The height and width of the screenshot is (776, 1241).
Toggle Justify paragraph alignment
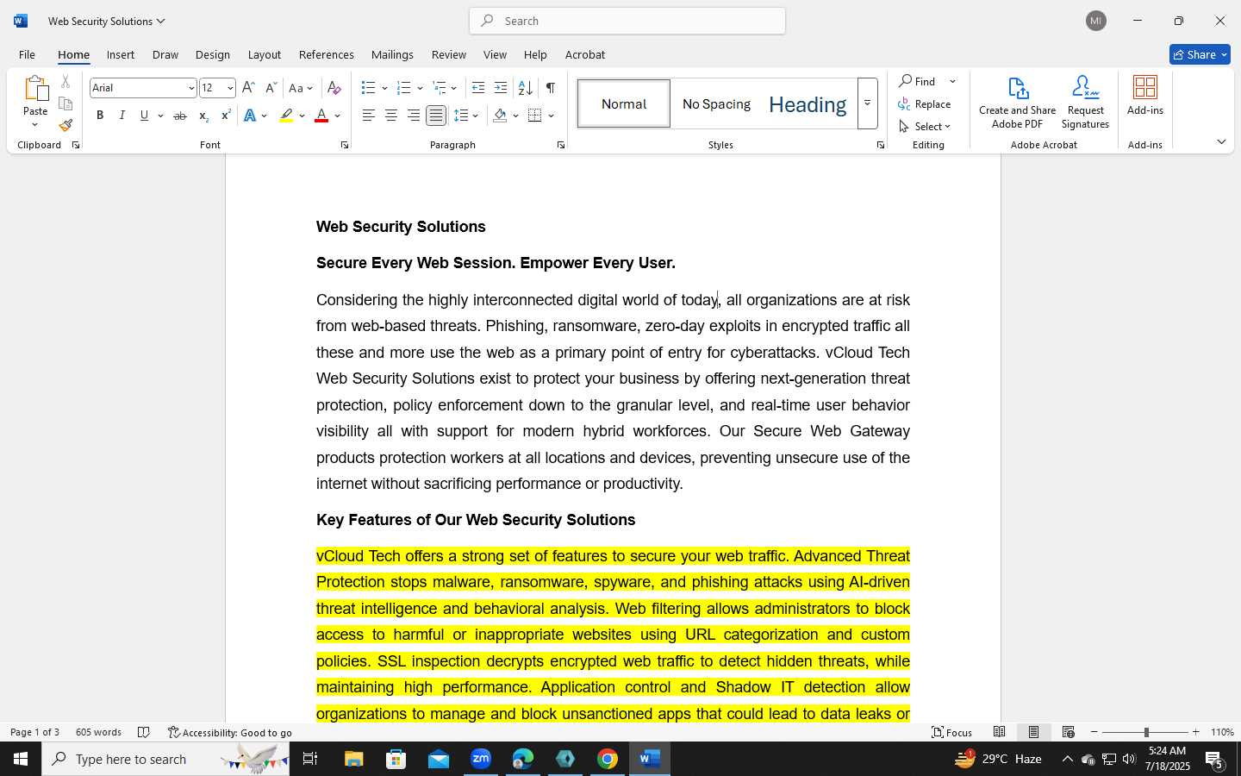[436, 116]
